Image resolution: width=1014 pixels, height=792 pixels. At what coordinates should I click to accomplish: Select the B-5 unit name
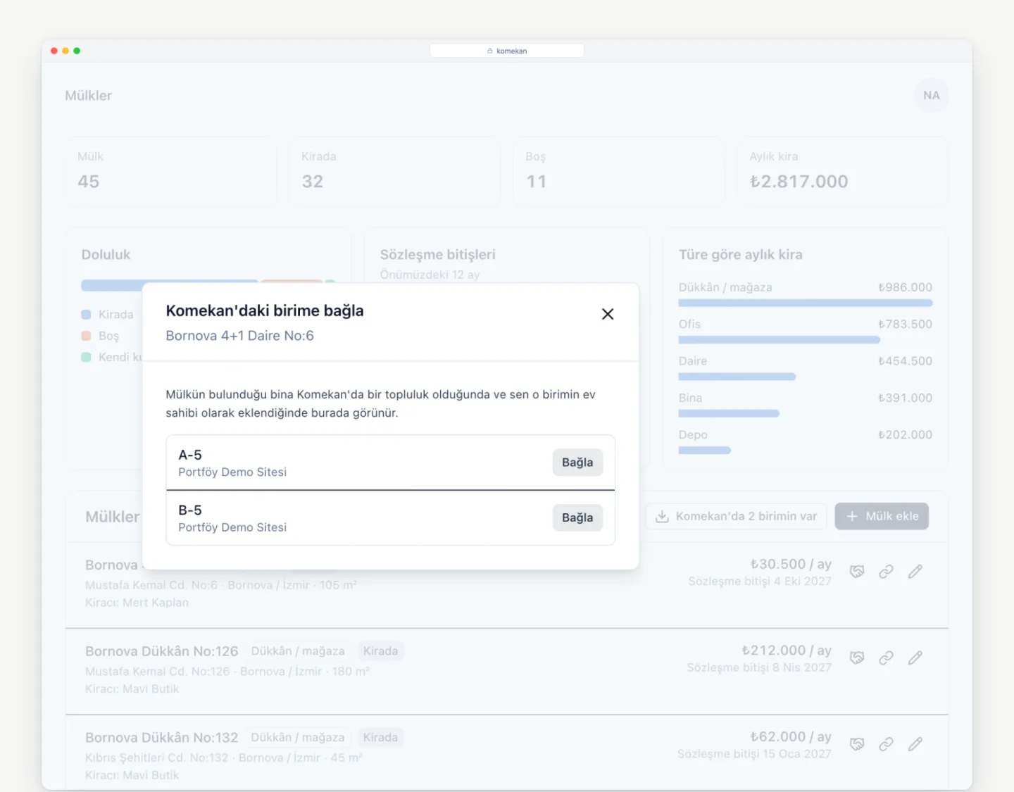tap(190, 510)
